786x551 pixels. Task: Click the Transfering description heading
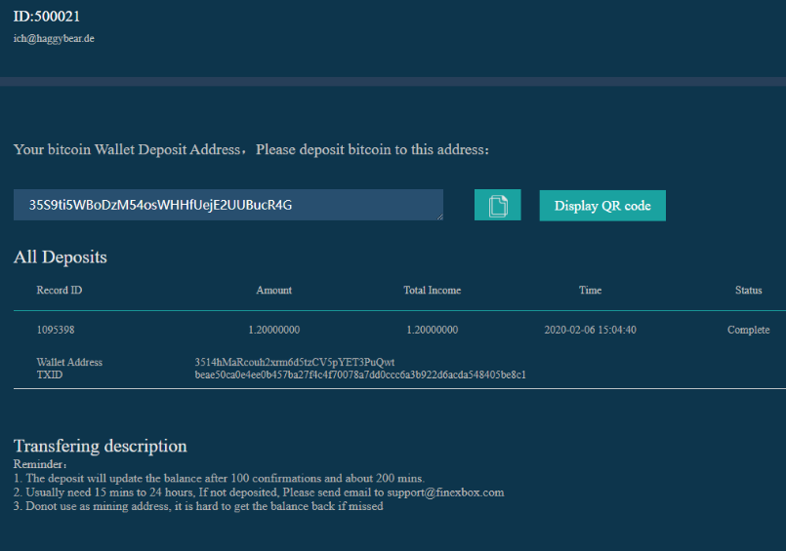pos(100,446)
